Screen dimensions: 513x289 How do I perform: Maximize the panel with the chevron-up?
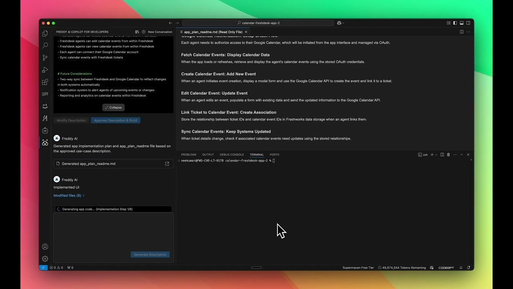pyautogui.click(x=462, y=155)
